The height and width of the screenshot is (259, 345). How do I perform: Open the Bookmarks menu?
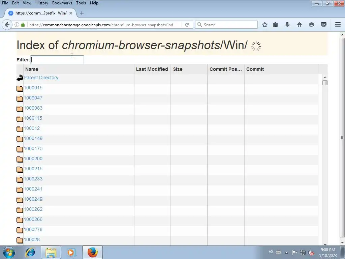point(62,3)
